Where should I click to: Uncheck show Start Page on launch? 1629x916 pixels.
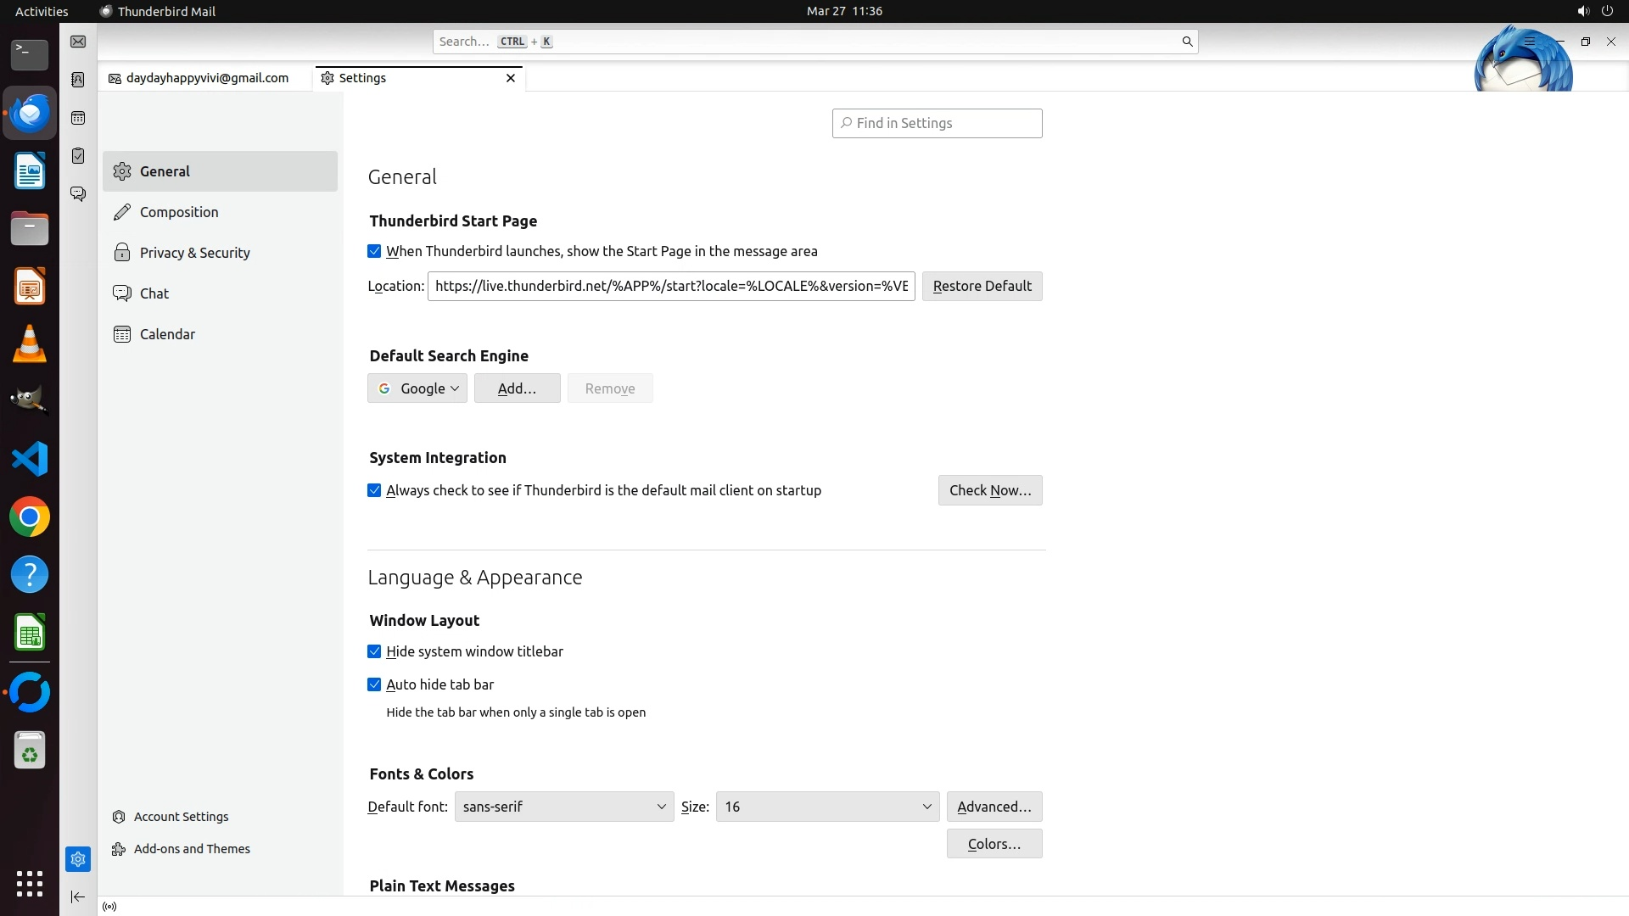point(374,251)
